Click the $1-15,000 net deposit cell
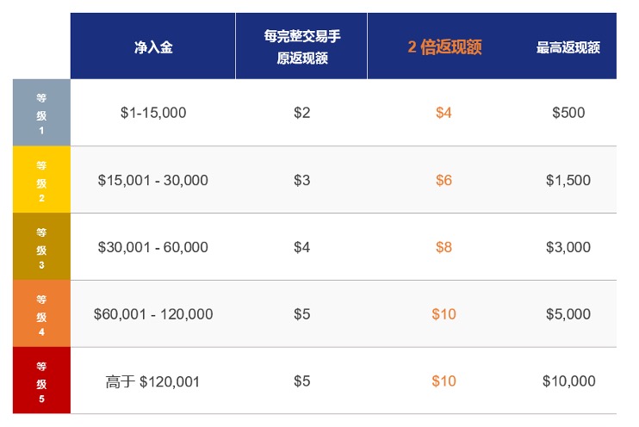Screen dimensions: 639x427 pos(153,113)
